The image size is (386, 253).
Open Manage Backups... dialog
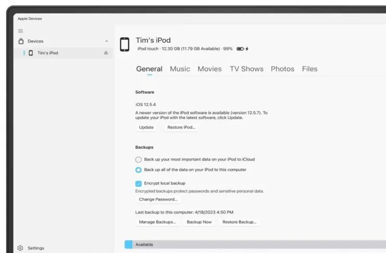pyautogui.click(x=157, y=222)
